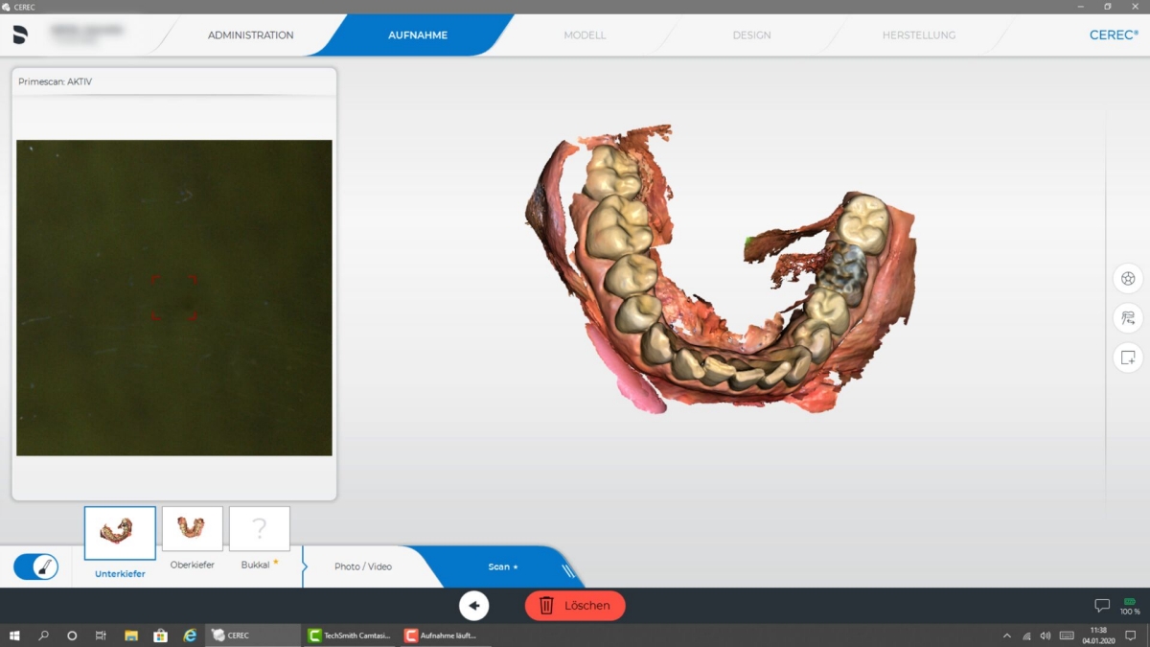Select the Unterkiefer scan thumbnail

[120, 534]
